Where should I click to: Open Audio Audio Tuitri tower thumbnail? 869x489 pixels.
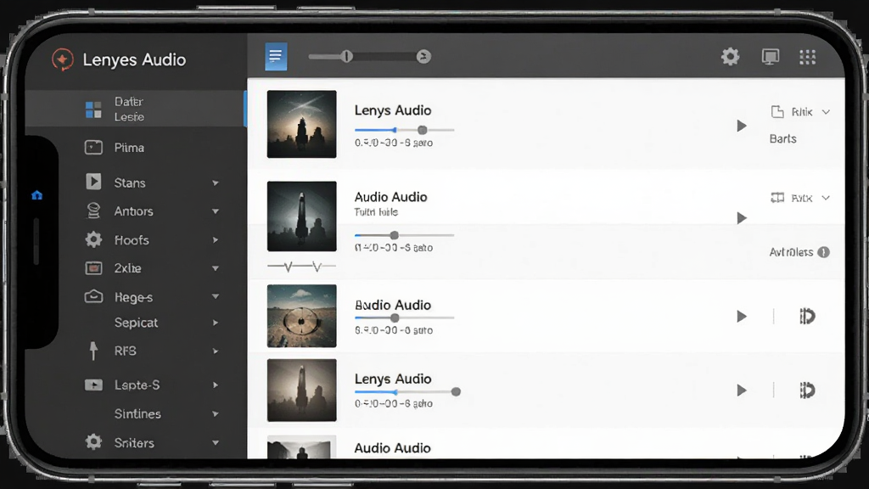tap(301, 216)
